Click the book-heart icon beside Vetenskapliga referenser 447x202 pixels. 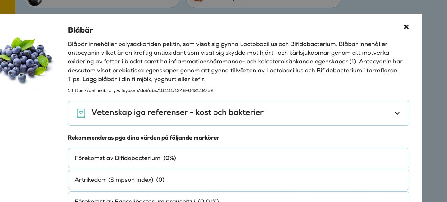coord(81,113)
